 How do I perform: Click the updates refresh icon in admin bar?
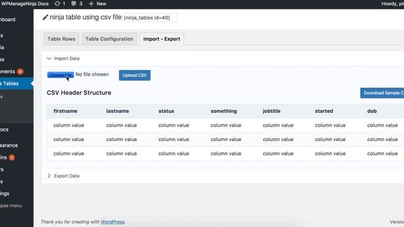[x=57, y=4]
